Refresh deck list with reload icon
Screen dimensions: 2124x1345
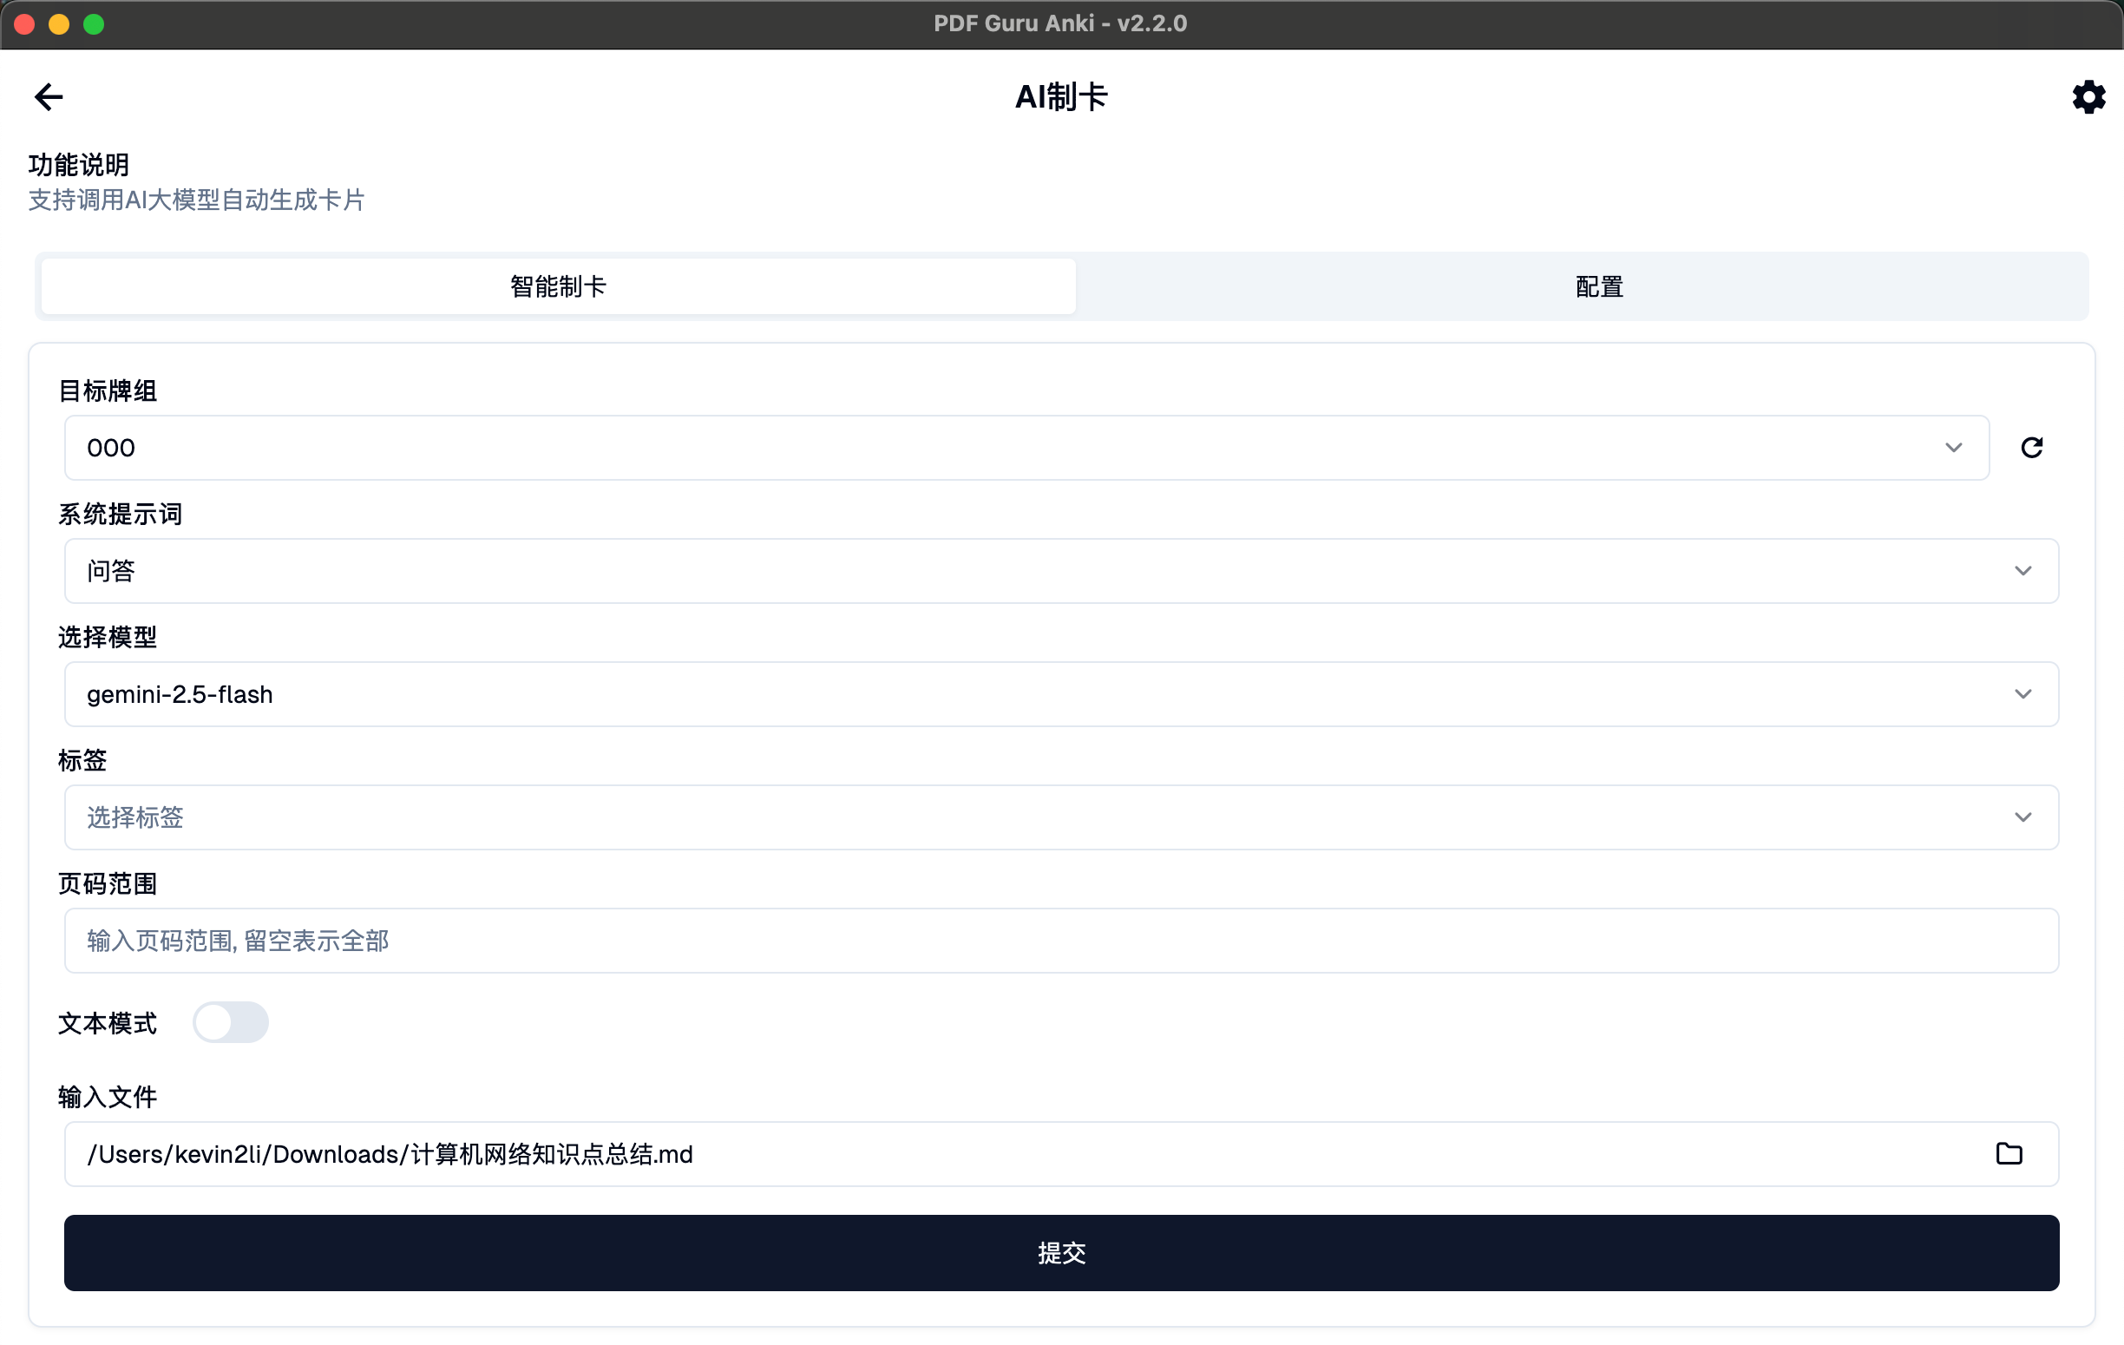point(2031,447)
